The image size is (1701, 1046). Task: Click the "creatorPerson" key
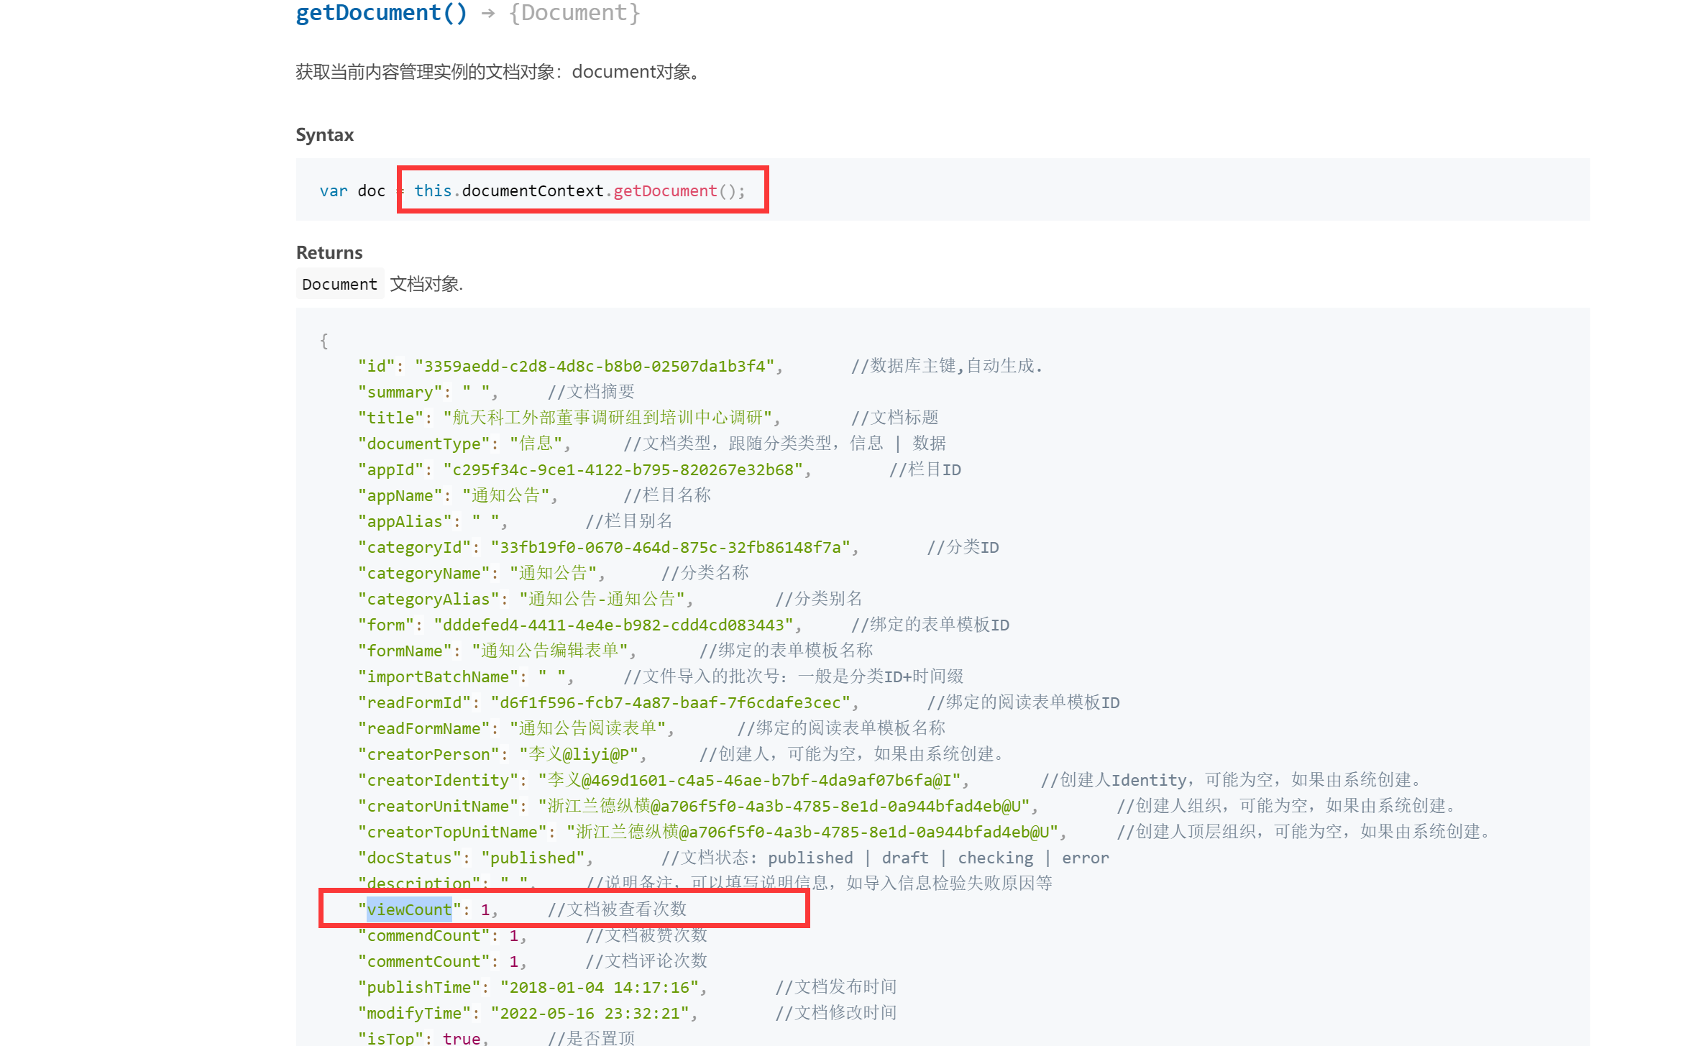coord(428,755)
